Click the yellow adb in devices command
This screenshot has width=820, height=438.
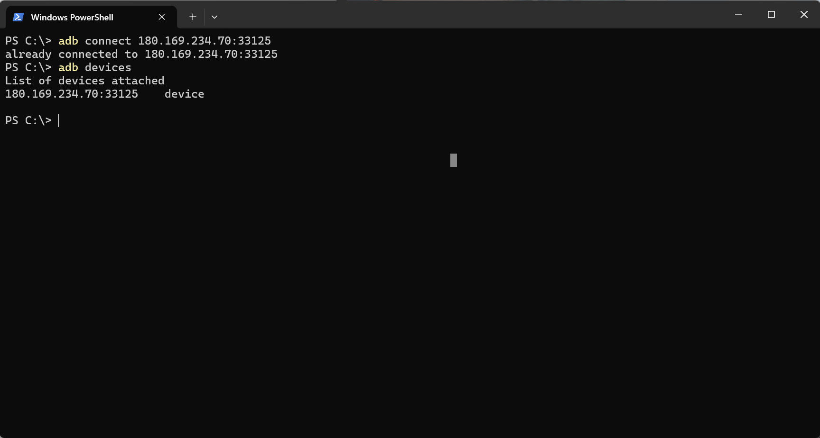68,67
